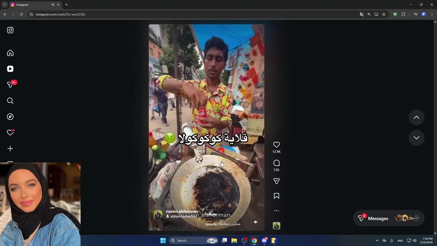The image size is (437, 246).
Task: Open Chrome's three-dot main menu
Action: 432,14
